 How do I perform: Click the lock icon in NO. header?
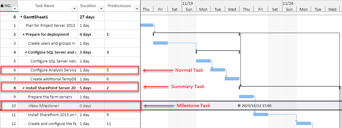tap(2, 6)
